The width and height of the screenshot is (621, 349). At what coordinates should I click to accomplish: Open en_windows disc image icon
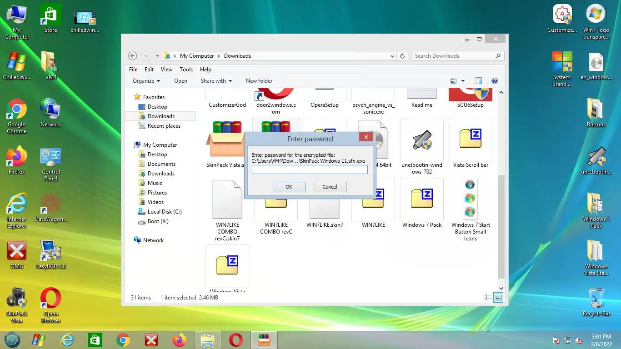596,65
